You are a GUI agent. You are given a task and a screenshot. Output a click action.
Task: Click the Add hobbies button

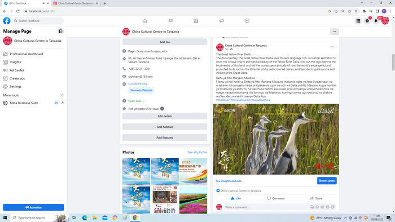pyautogui.click(x=165, y=127)
